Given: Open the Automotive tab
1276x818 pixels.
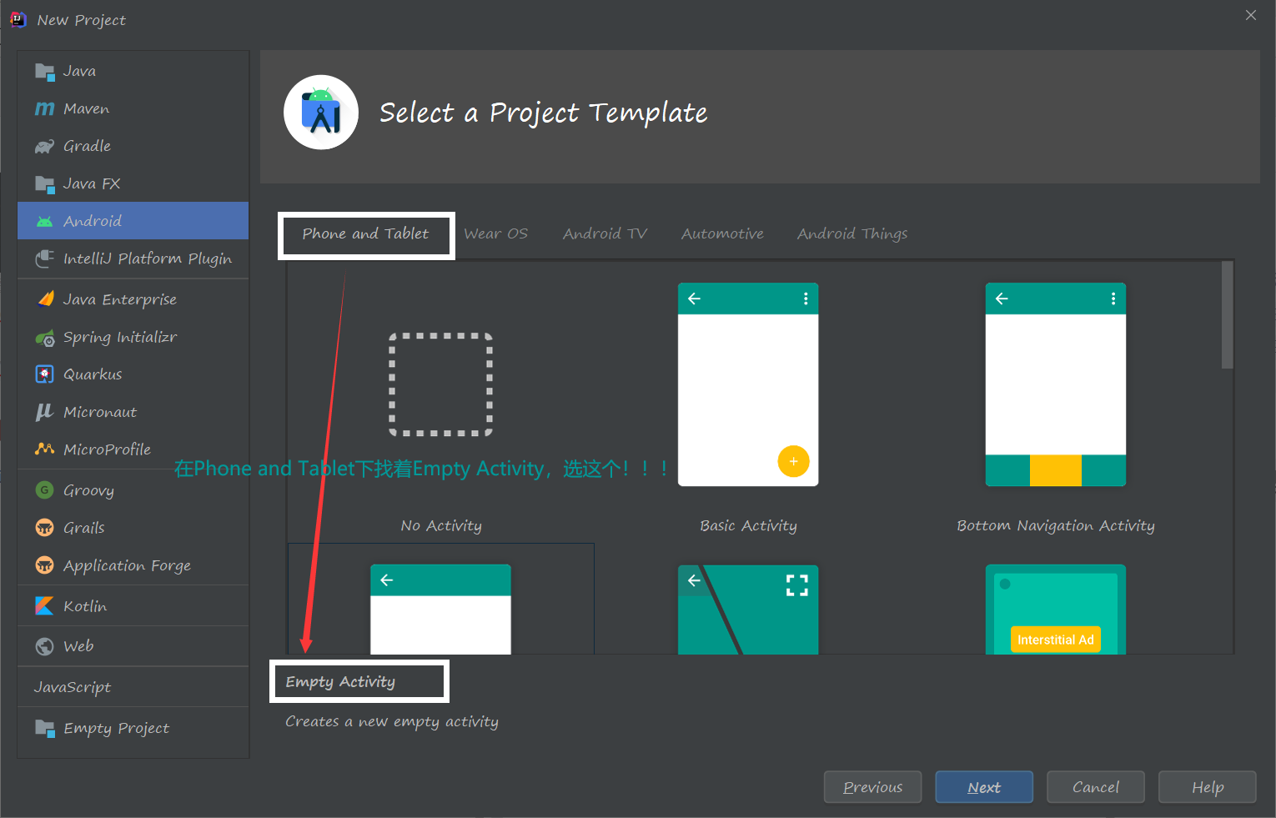Looking at the screenshot, I should tap(722, 234).
